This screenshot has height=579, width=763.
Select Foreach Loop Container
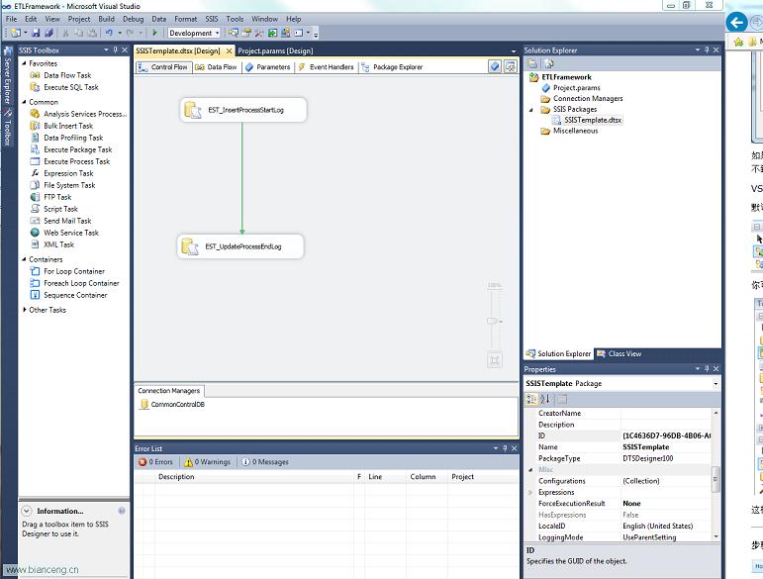coord(81,283)
